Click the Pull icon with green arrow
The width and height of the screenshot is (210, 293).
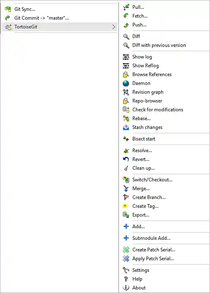[126, 7]
